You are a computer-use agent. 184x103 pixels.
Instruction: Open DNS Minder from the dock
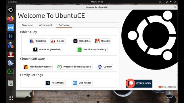pyautogui.click(x=11, y=27)
